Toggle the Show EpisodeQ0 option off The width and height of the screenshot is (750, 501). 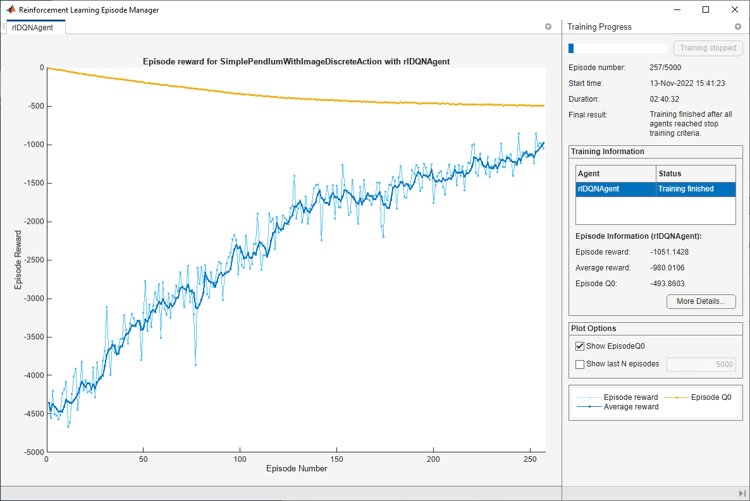pyautogui.click(x=580, y=346)
